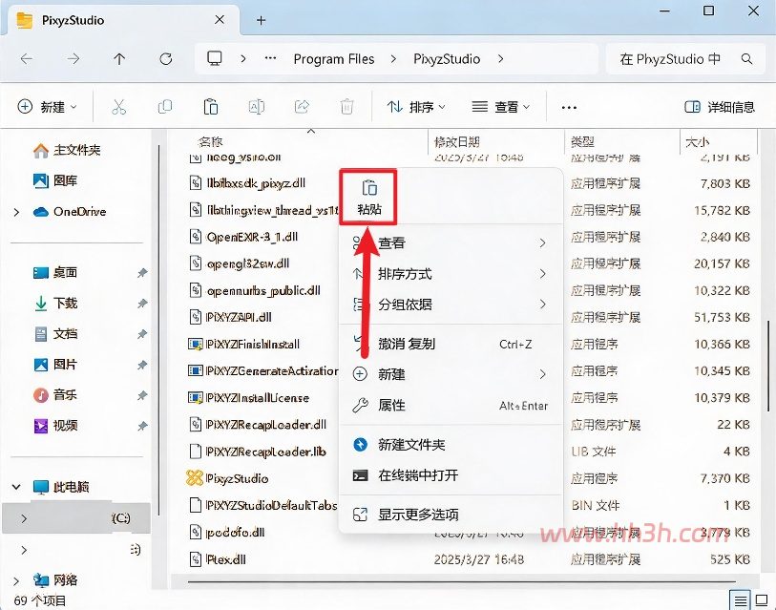This screenshot has height=610, width=776.
Task: Refresh the current folder
Action: [x=166, y=59]
